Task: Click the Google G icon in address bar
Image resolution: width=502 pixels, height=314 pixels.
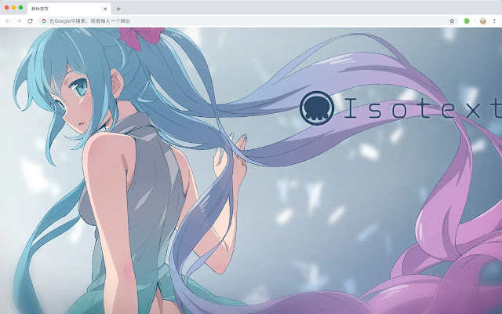Action: pos(44,21)
